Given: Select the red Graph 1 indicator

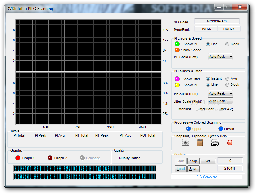Looking at the screenshot, I should pyautogui.click(x=18, y=158).
